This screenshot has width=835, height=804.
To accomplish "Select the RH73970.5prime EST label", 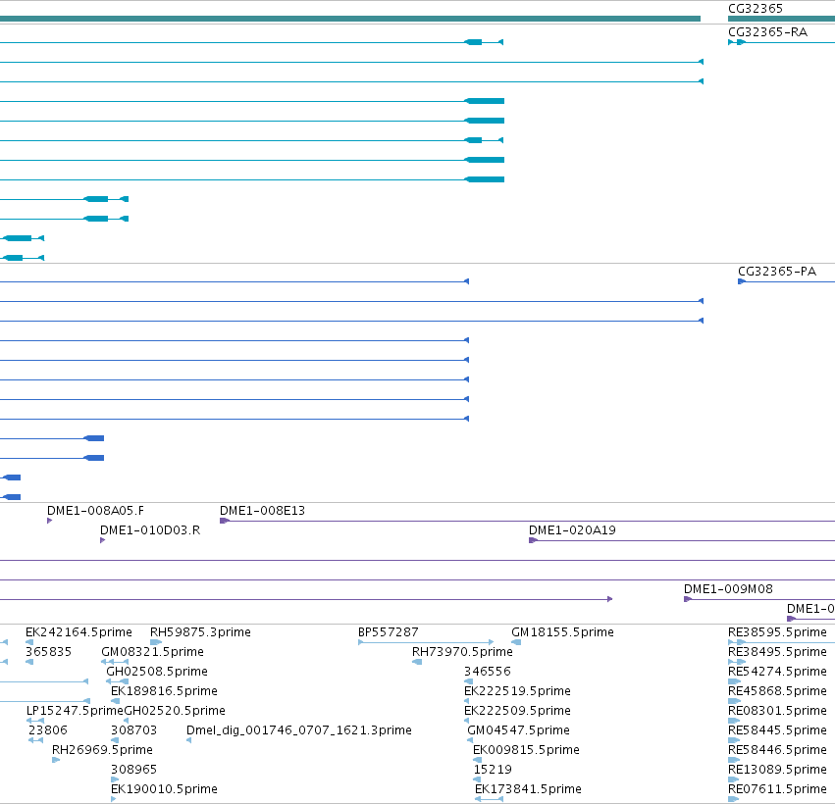I will [462, 652].
